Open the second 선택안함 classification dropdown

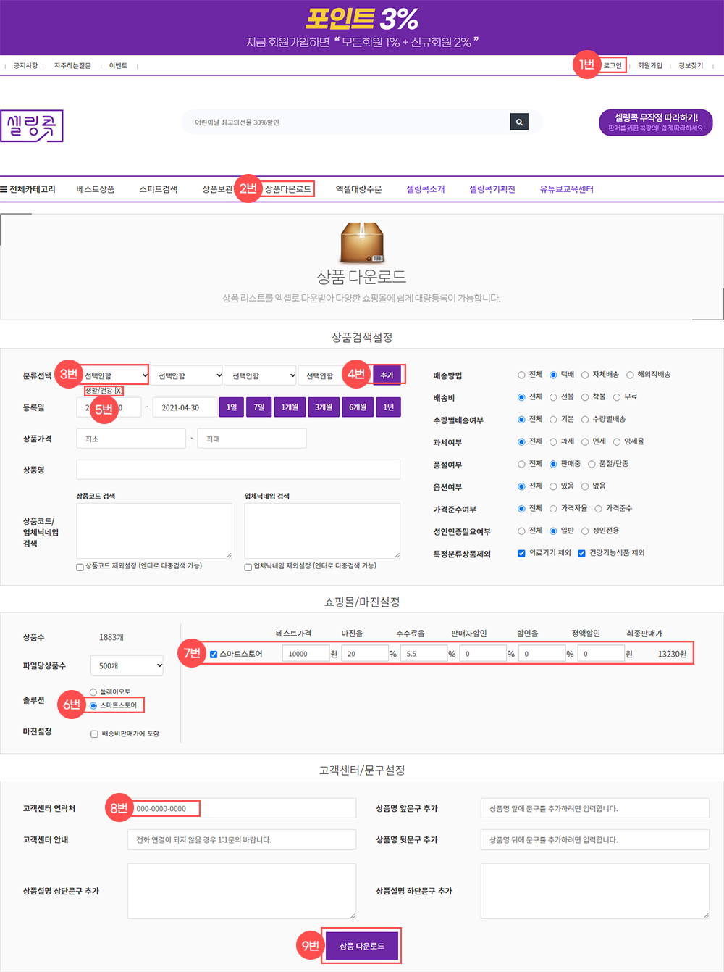click(x=186, y=375)
